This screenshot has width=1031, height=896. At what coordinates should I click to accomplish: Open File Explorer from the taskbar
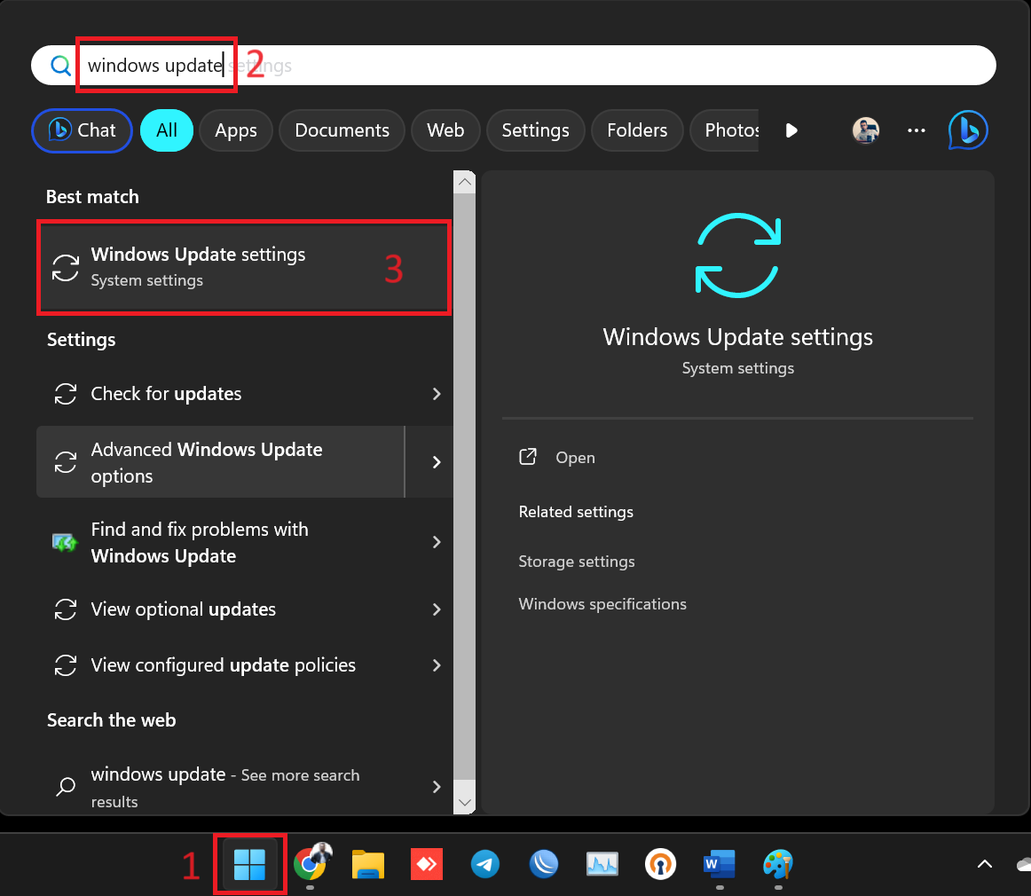[368, 864]
